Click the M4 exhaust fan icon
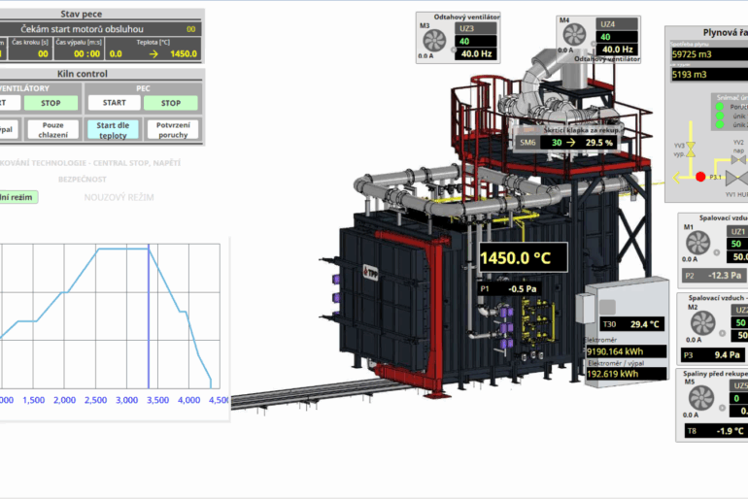748x499 pixels. [x=575, y=35]
